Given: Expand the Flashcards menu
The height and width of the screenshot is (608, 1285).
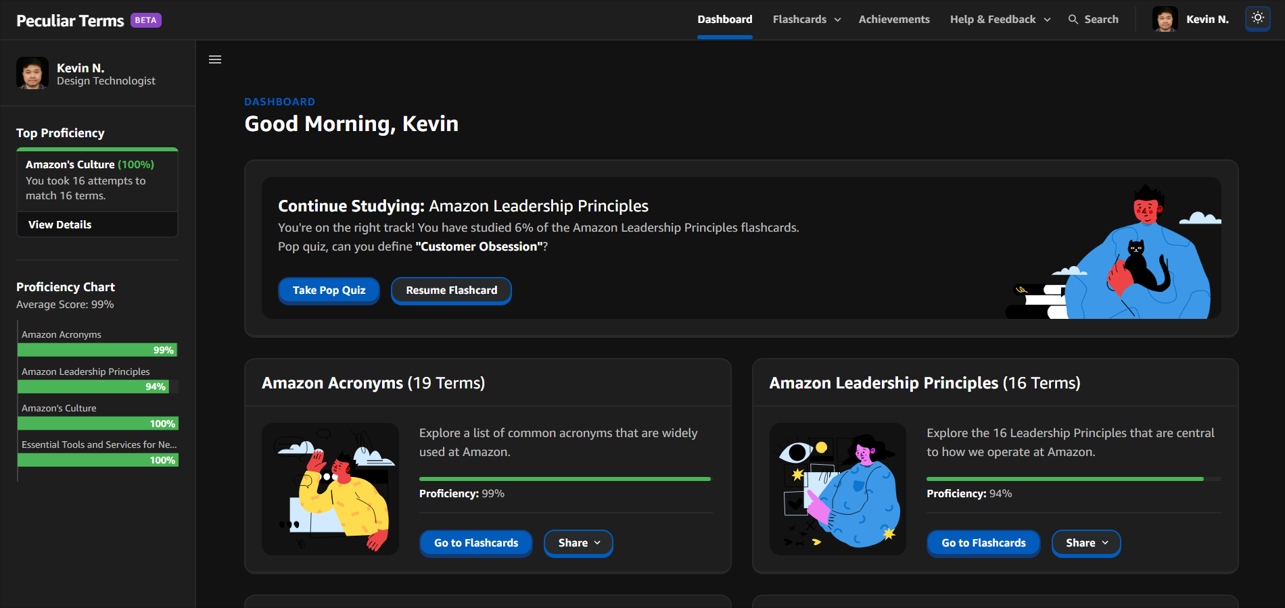Looking at the screenshot, I should point(807,20).
